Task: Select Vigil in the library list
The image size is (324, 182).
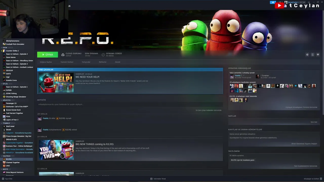Action: pos(8,77)
